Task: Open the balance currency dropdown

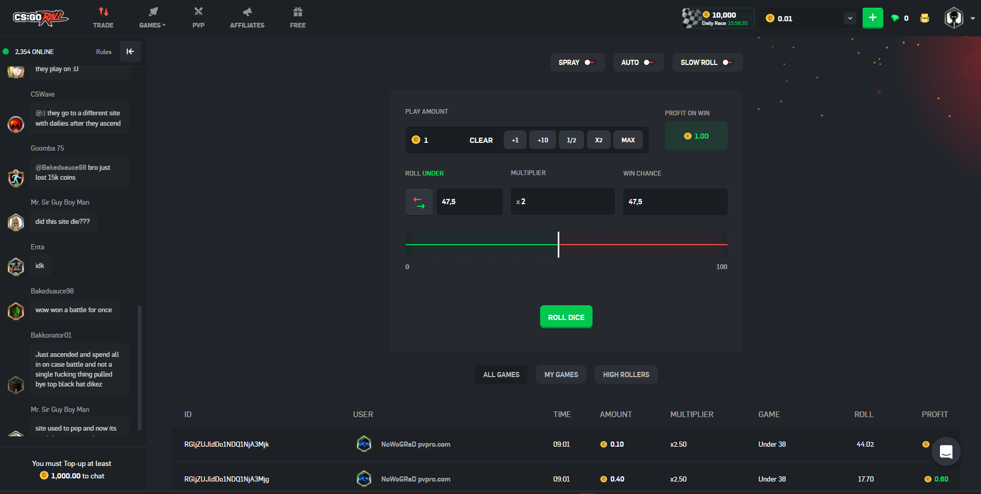Action: 850,18
